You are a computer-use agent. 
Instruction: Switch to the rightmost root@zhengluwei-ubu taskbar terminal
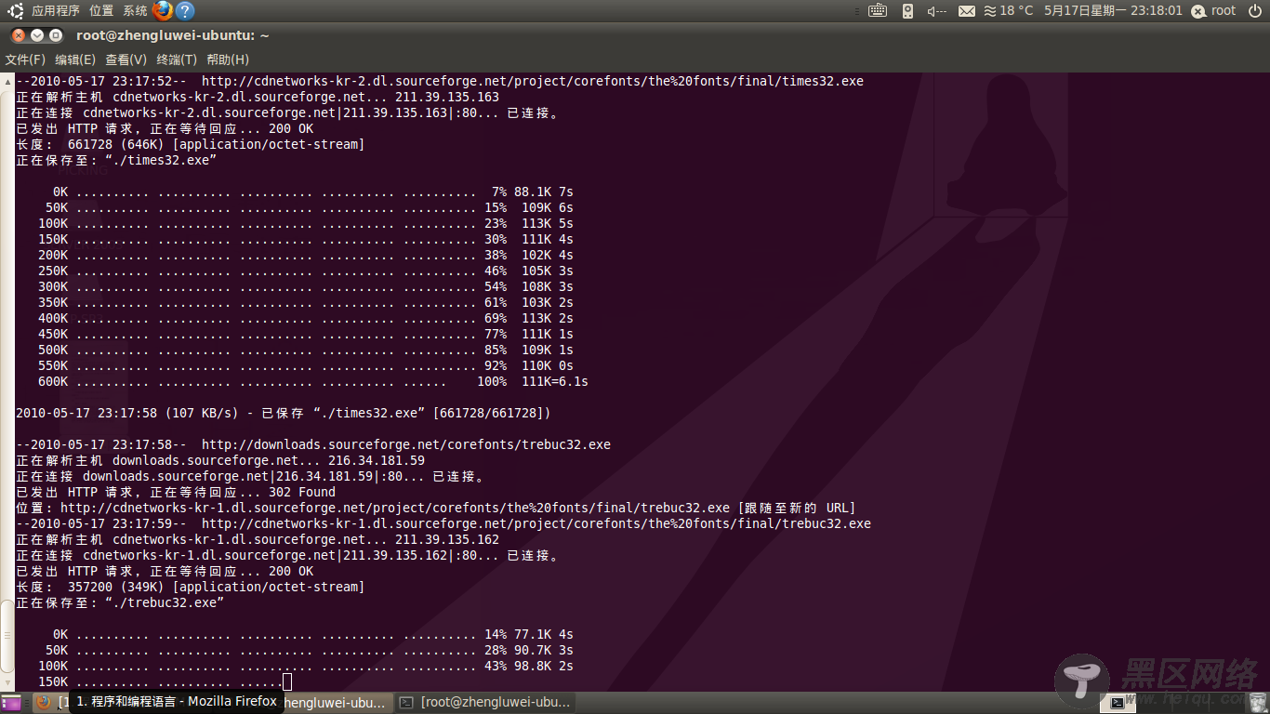coord(485,703)
